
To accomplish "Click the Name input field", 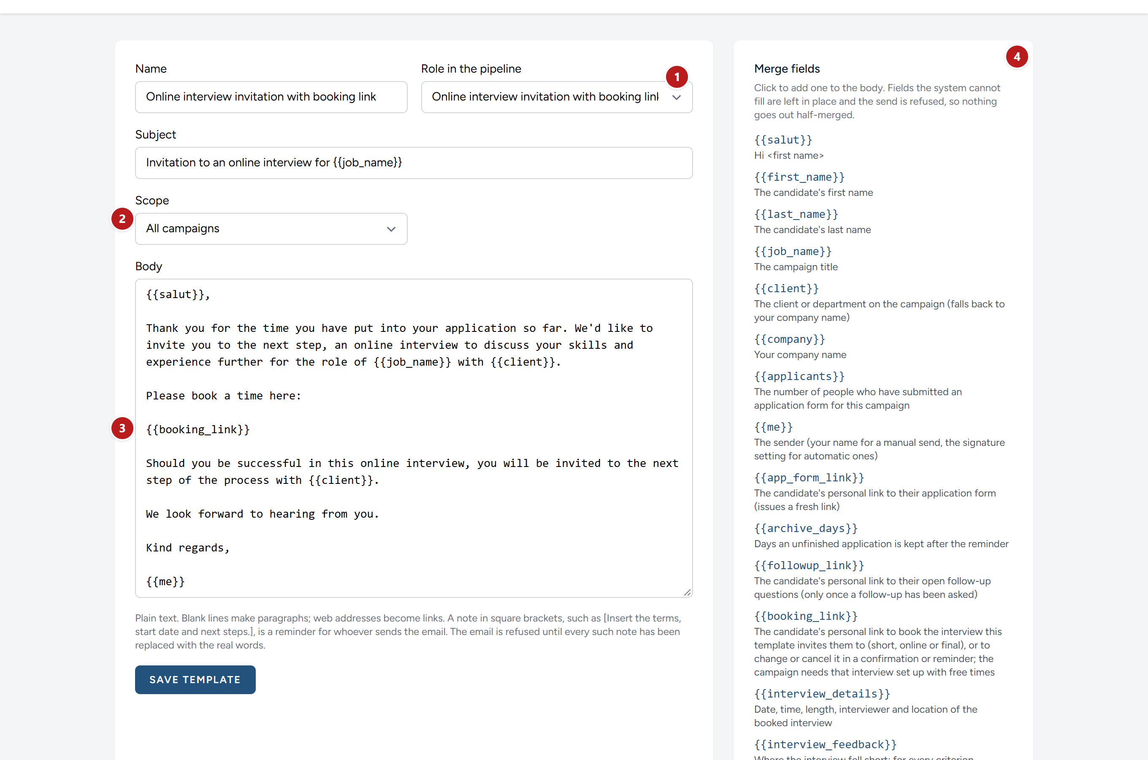I will (x=271, y=97).
